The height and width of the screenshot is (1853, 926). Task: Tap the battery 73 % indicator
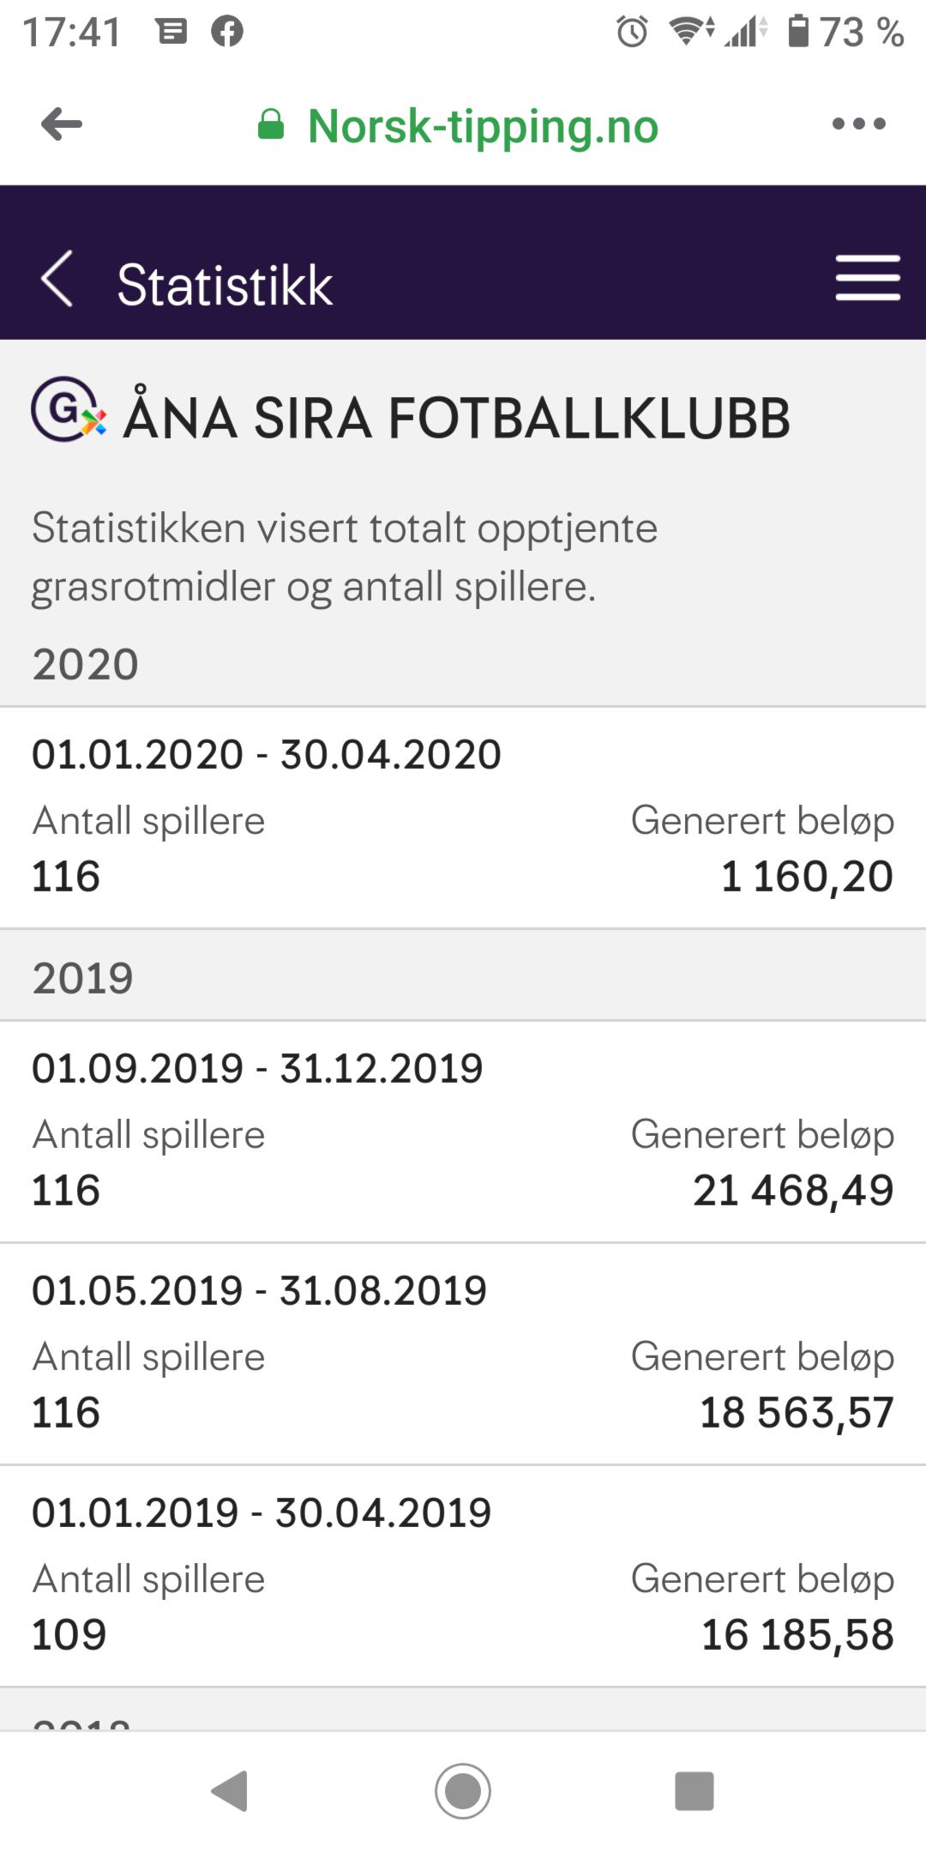point(845,32)
